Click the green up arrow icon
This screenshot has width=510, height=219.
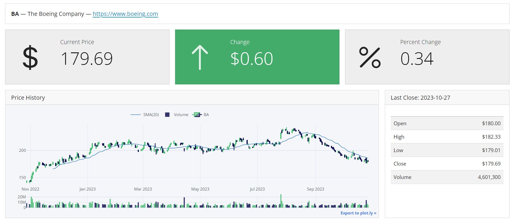[x=200, y=58]
